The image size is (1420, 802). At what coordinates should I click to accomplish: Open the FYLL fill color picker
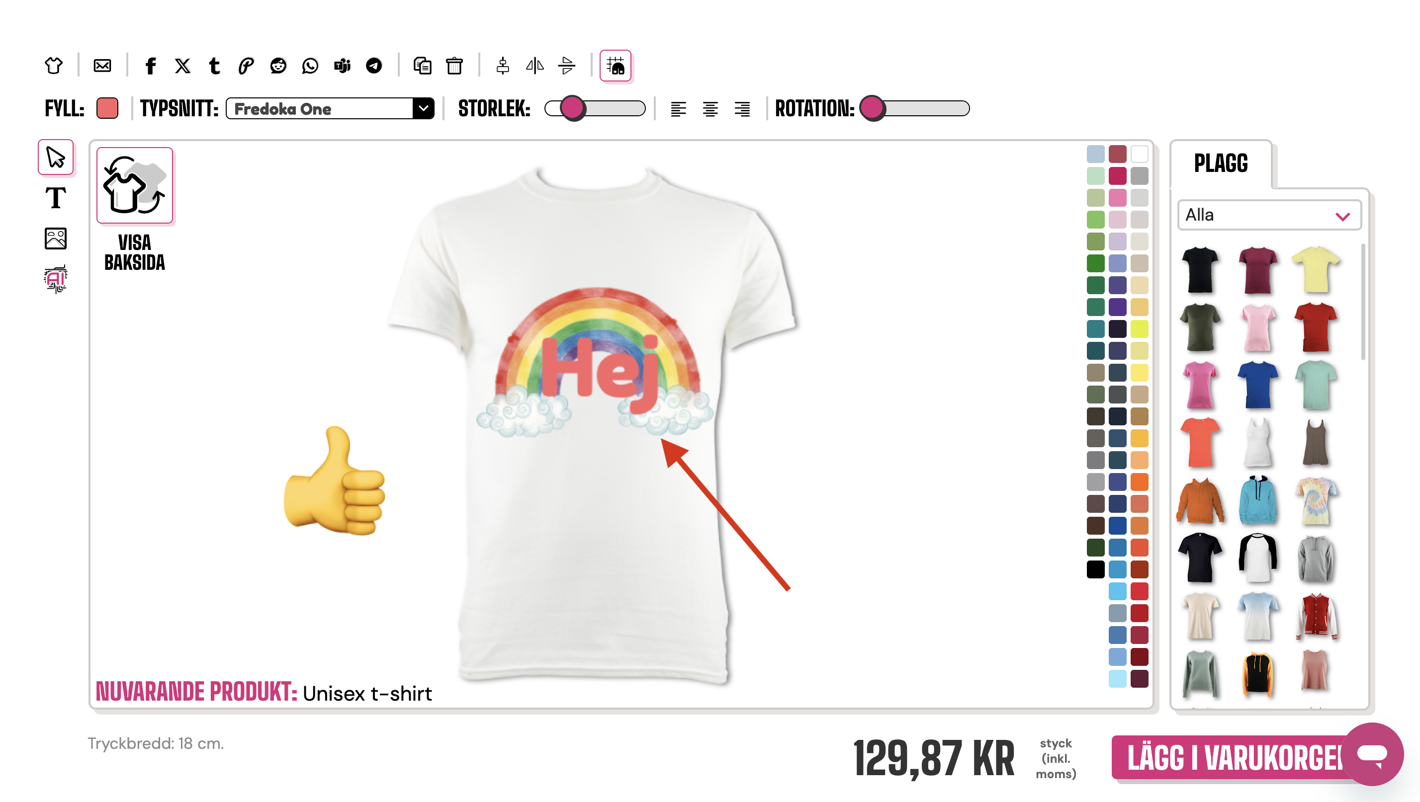tap(107, 108)
